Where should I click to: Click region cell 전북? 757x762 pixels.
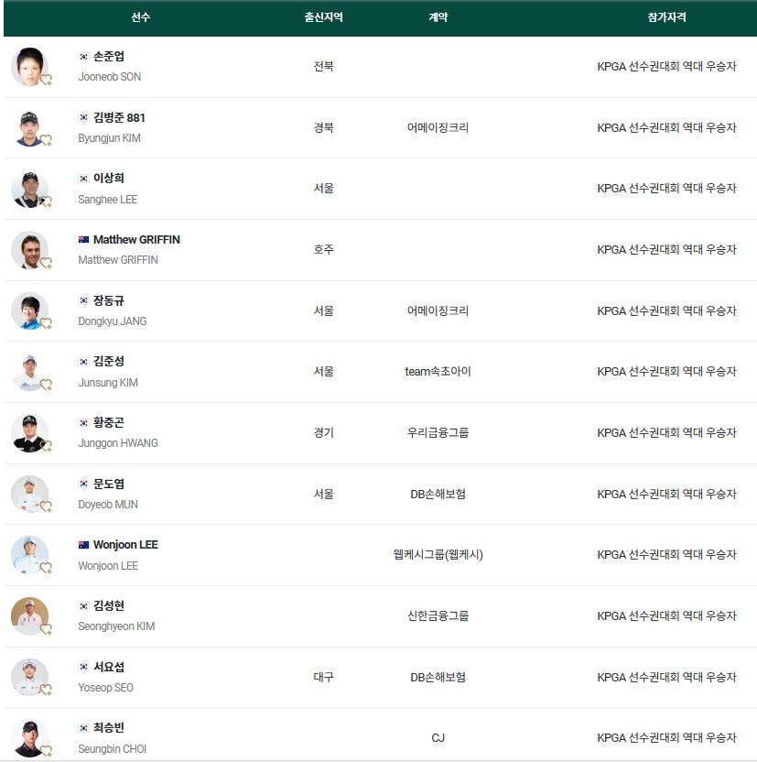(x=323, y=67)
